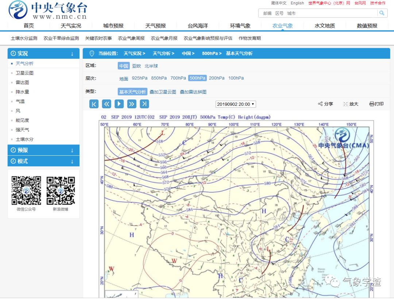The height and width of the screenshot is (299, 394).
Task: Click the search magnifier icon
Action: (382, 13)
